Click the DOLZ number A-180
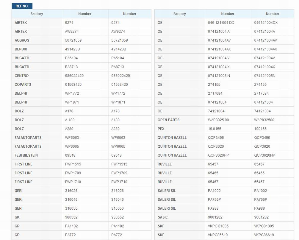Viewport: 299px width, 240px height. (x=70, y=120)
